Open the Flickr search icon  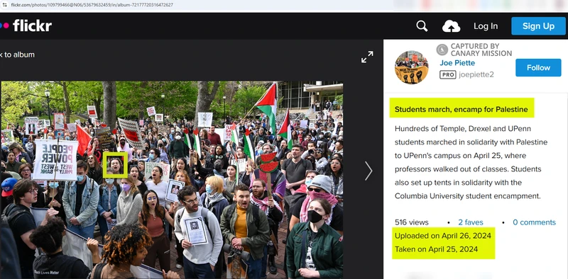(x=422, y=26)
